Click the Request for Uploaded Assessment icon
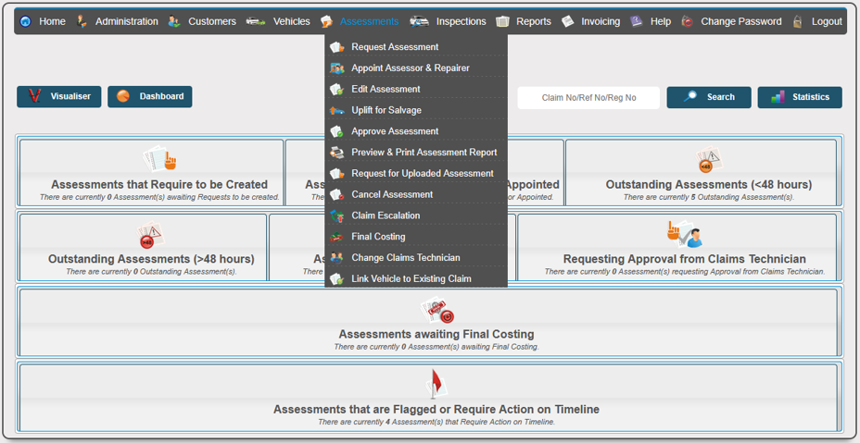The image size is (860, 443). 336,174
